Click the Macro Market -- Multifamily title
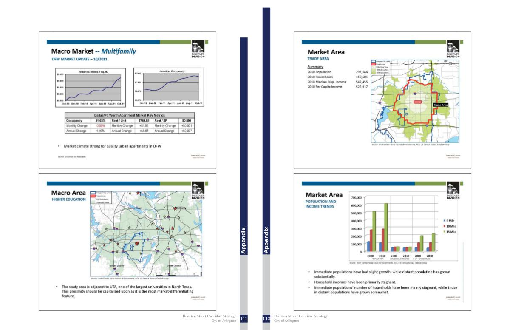 [93, 51]
